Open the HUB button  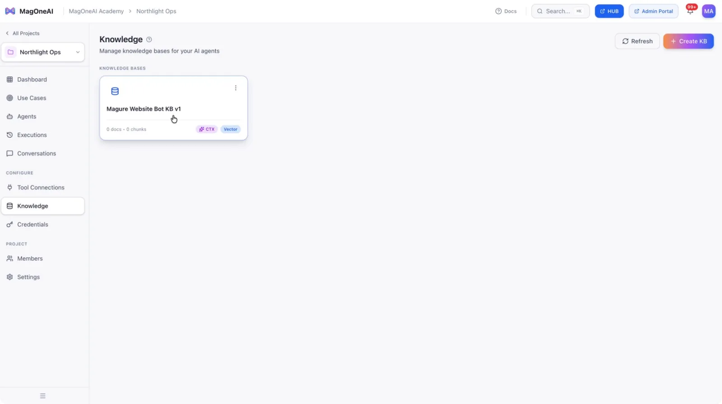(609, 11)
